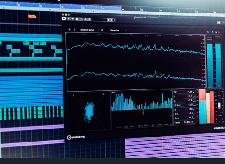Click the plug-in header icon at top right
The image size is (225, 164).
pos(219,22)
